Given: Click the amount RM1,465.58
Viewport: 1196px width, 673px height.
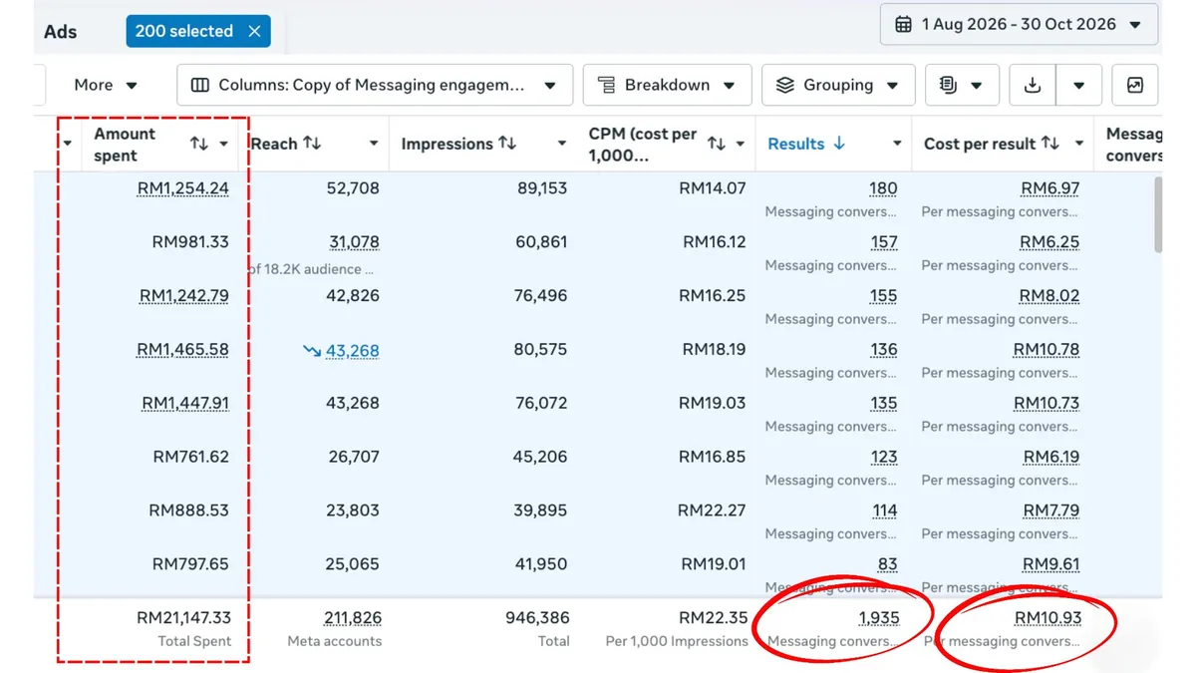Looking at the screenshot, I should [x=182, y=350].
